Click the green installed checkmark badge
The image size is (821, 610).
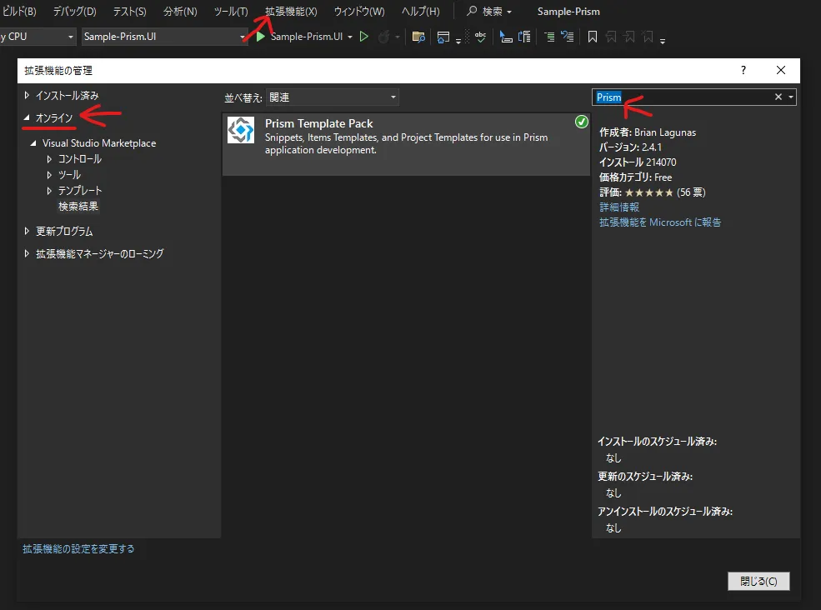coord(581,122)
